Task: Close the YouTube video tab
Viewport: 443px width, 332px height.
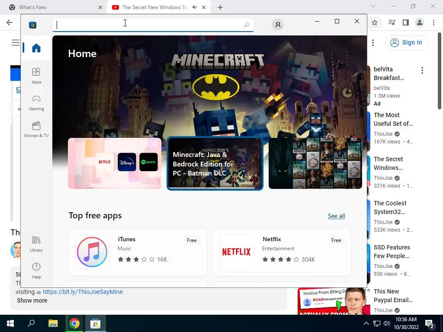Action: click(x=204, y=7)
